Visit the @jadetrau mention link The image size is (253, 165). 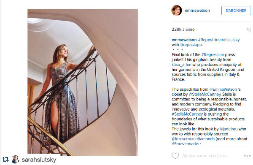[228, 129]
